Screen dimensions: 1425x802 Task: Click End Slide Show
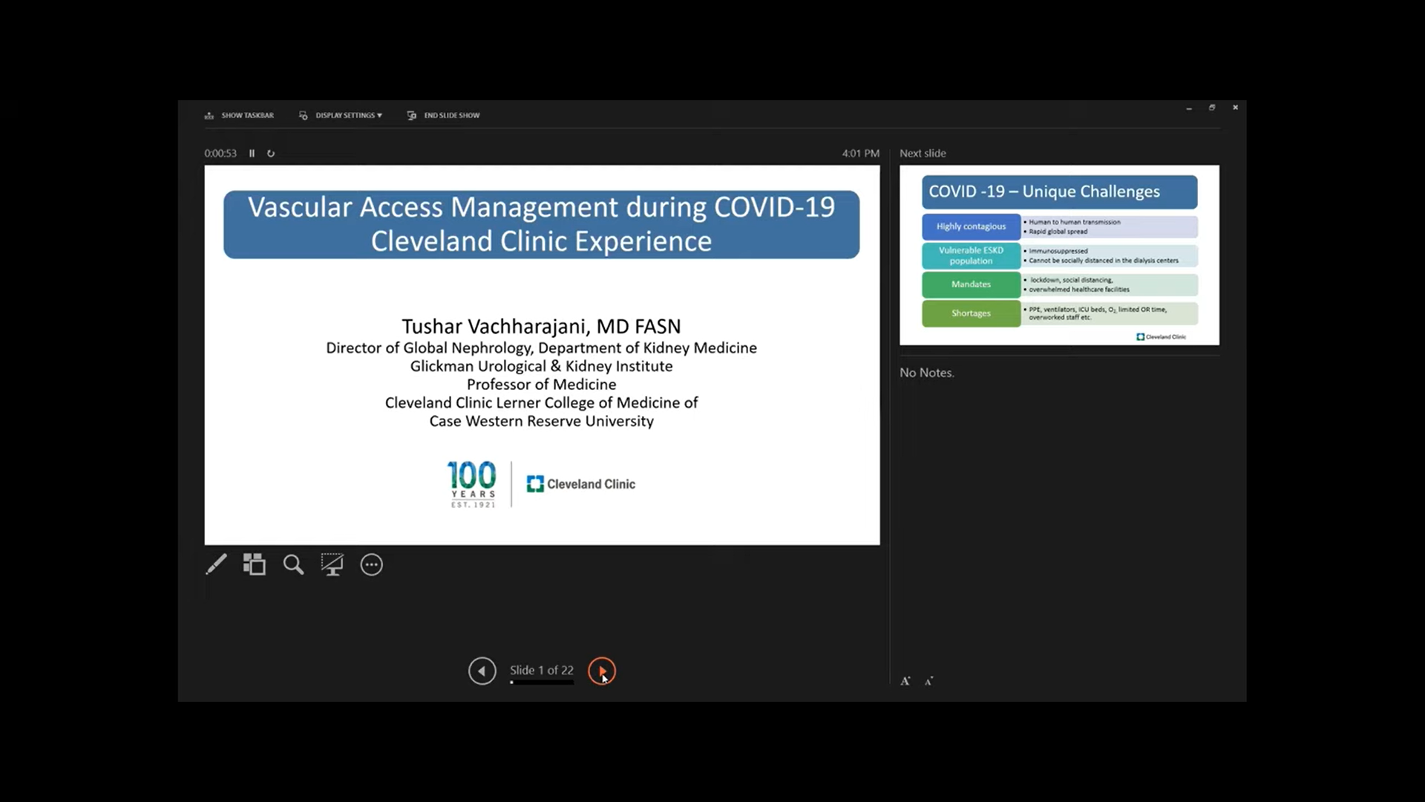point(443,115)
